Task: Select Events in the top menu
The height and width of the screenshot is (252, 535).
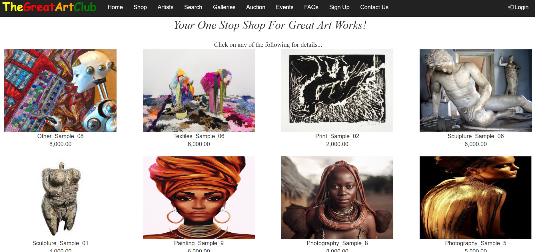Action: point(284,7)
